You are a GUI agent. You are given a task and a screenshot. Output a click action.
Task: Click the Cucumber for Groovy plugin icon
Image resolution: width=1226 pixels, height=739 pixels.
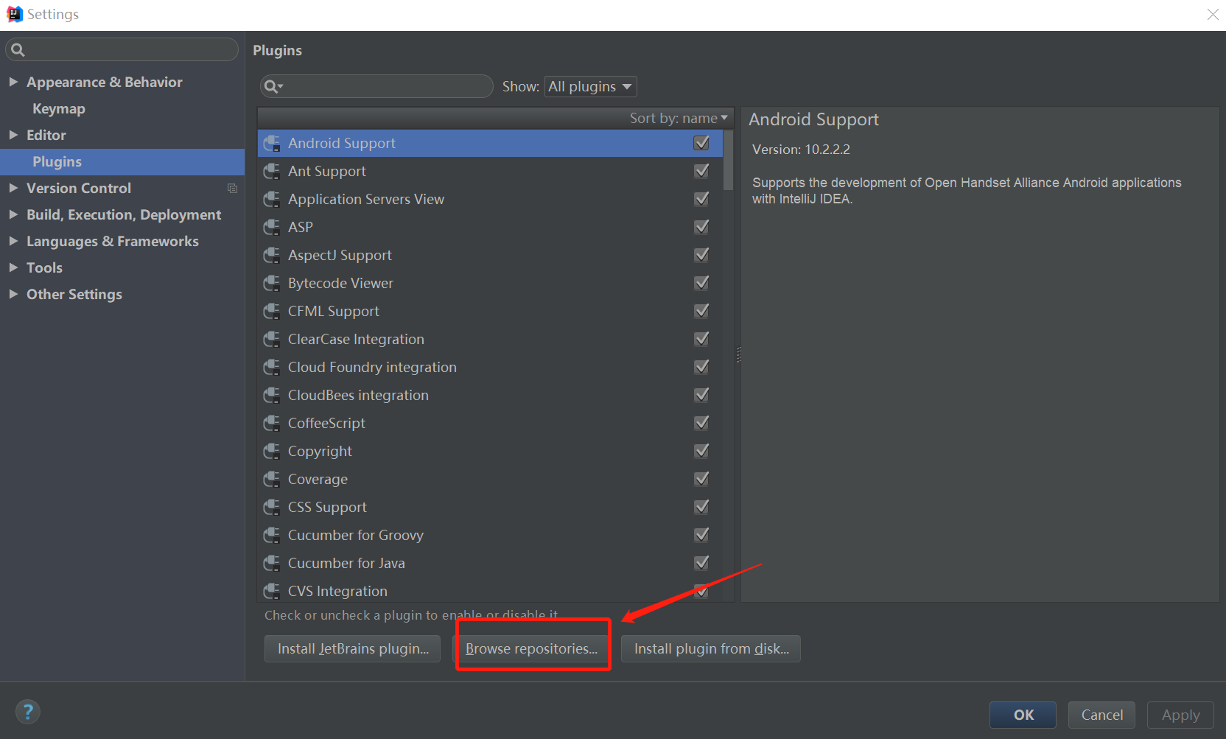pos(272,535)
